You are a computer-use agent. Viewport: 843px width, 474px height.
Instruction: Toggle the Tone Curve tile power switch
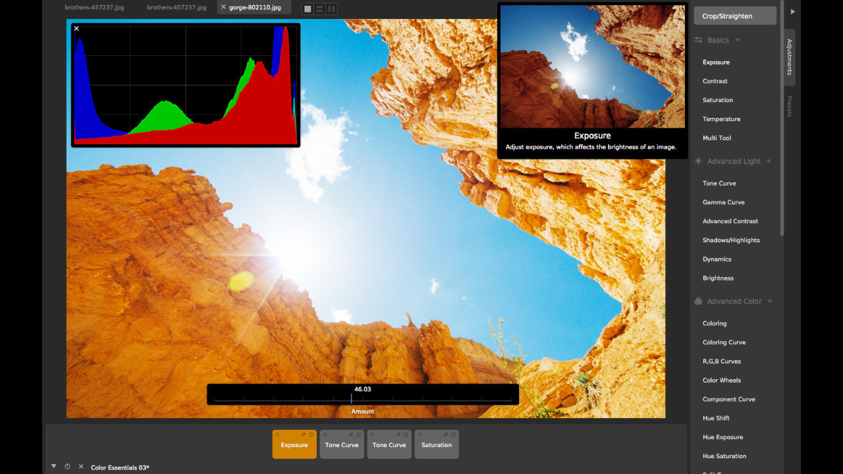[x=358, y=434]
